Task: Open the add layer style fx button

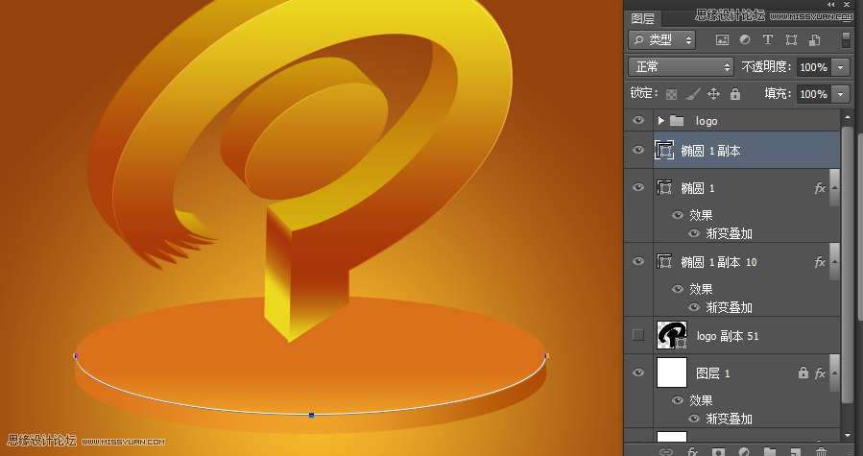Action: (692, 452)
